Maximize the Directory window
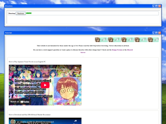 point(156,6)
